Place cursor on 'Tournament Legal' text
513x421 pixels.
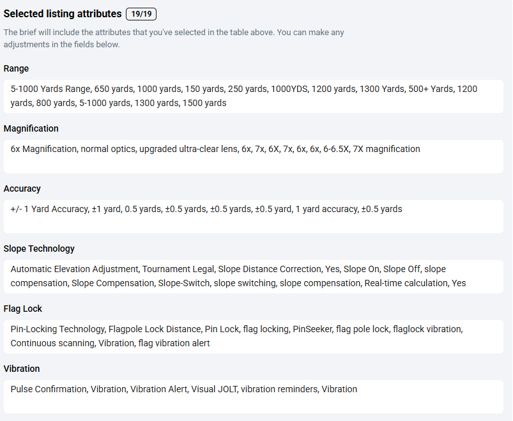coord(178,269)
